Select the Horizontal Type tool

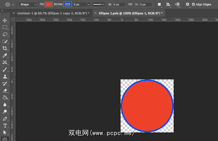[x=5, y=126]
